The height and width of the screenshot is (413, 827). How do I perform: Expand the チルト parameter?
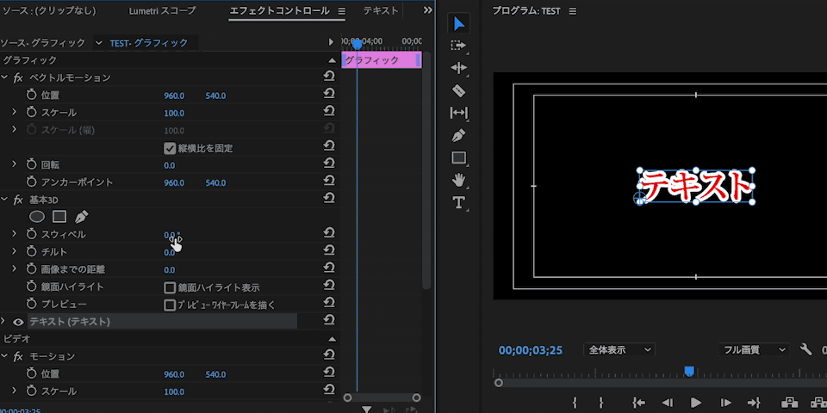click(x=15, y=251)
